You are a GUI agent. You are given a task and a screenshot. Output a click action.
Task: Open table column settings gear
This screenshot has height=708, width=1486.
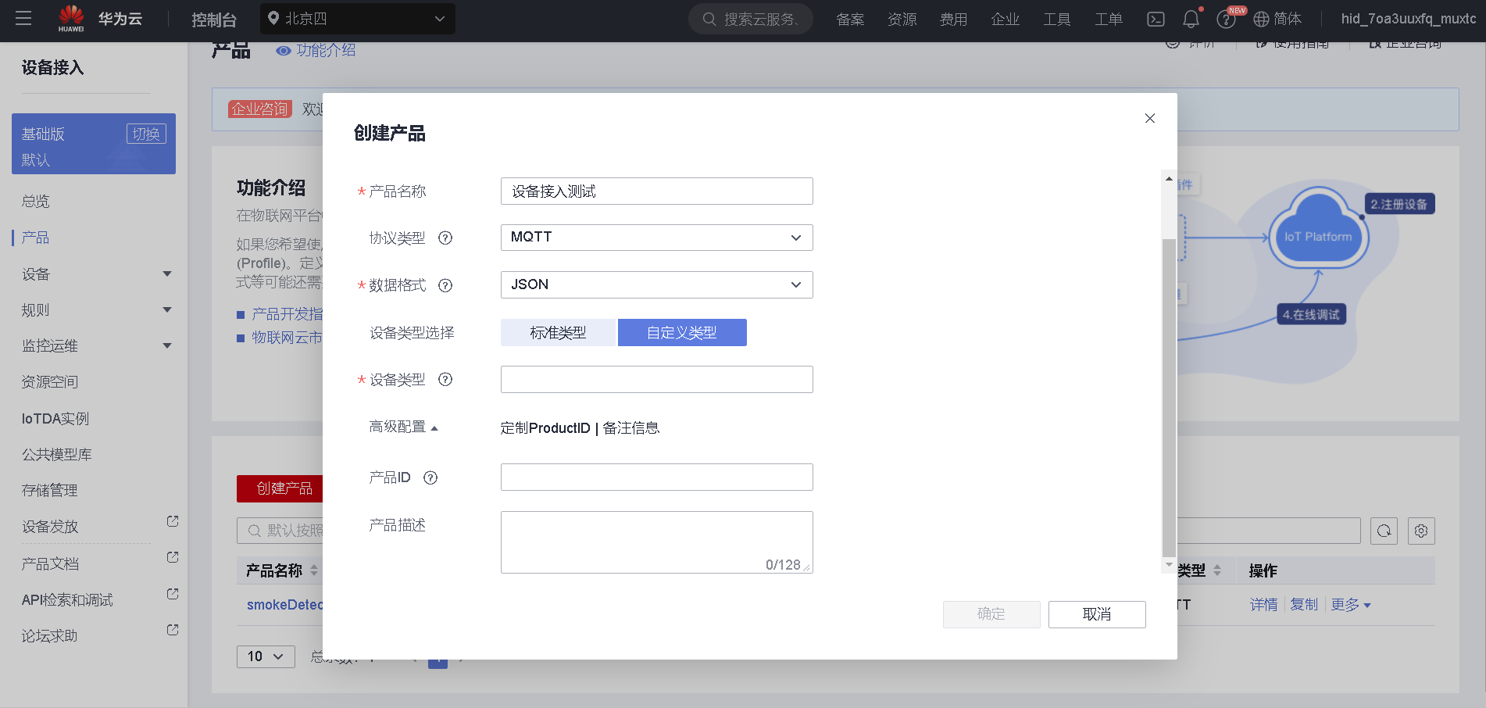click(x=1421, y=531)
